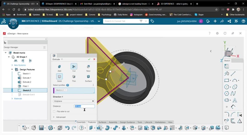Select the Pattern grid tool in toolbar
Image resolution: width=247 pixels, height=135 pixels.
[172, 128]
